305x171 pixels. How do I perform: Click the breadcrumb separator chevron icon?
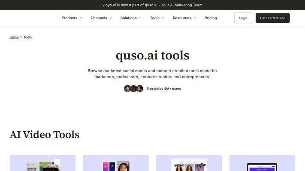click(x=21, y=37)
